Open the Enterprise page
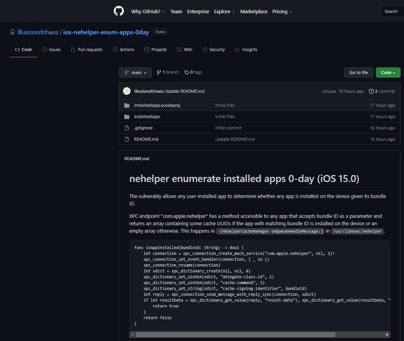The width and height of the screenshot is (404, 341). point(198,12)
